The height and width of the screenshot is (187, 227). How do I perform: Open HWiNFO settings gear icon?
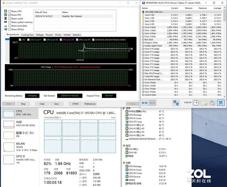pyautogui.click(x=212, y=103)
